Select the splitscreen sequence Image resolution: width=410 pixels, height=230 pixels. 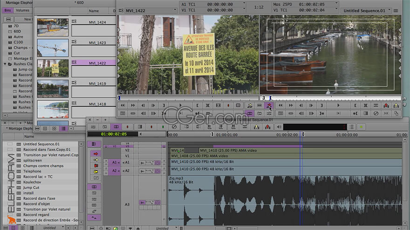[x=33, y=160]
